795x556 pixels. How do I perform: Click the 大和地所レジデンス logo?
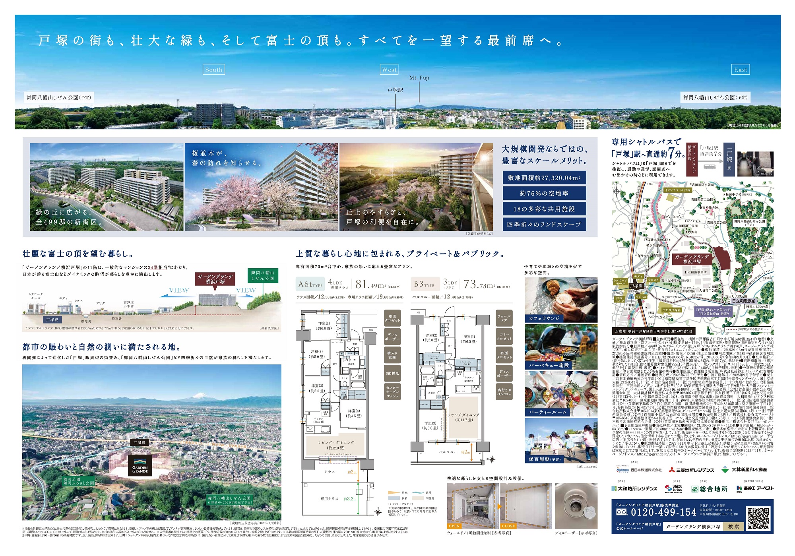point(634,488)
